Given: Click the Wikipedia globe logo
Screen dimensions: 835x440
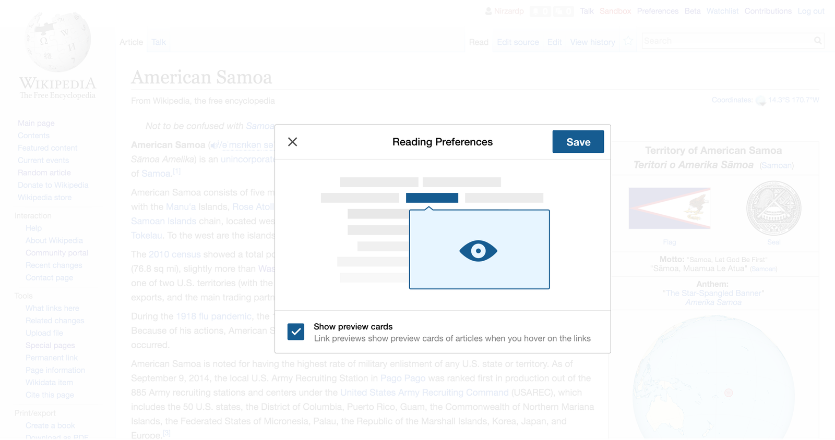Looking at the screenshot, I should coord(58,42).
